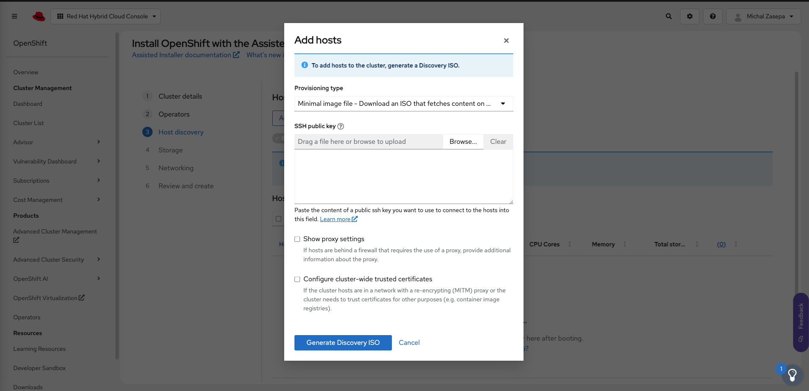Click the app switcher grid icon
Screen dimensions: 809x391
(60, 16)
